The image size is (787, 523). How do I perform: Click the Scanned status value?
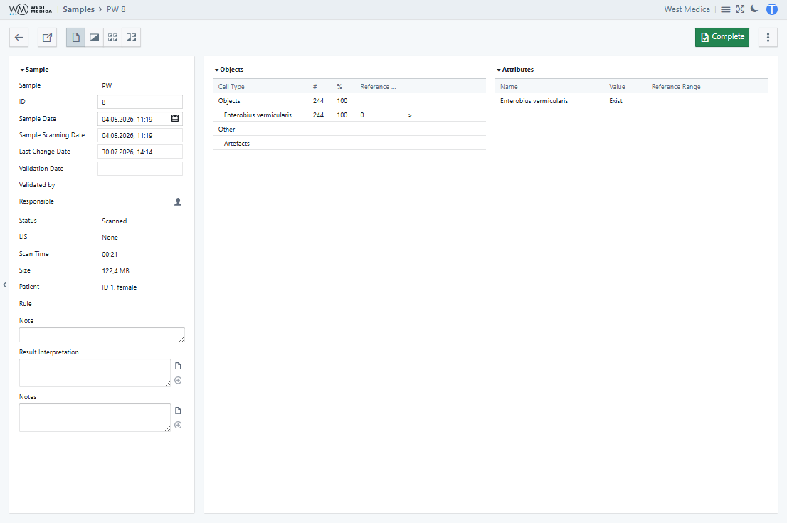(x=115, y=221)
